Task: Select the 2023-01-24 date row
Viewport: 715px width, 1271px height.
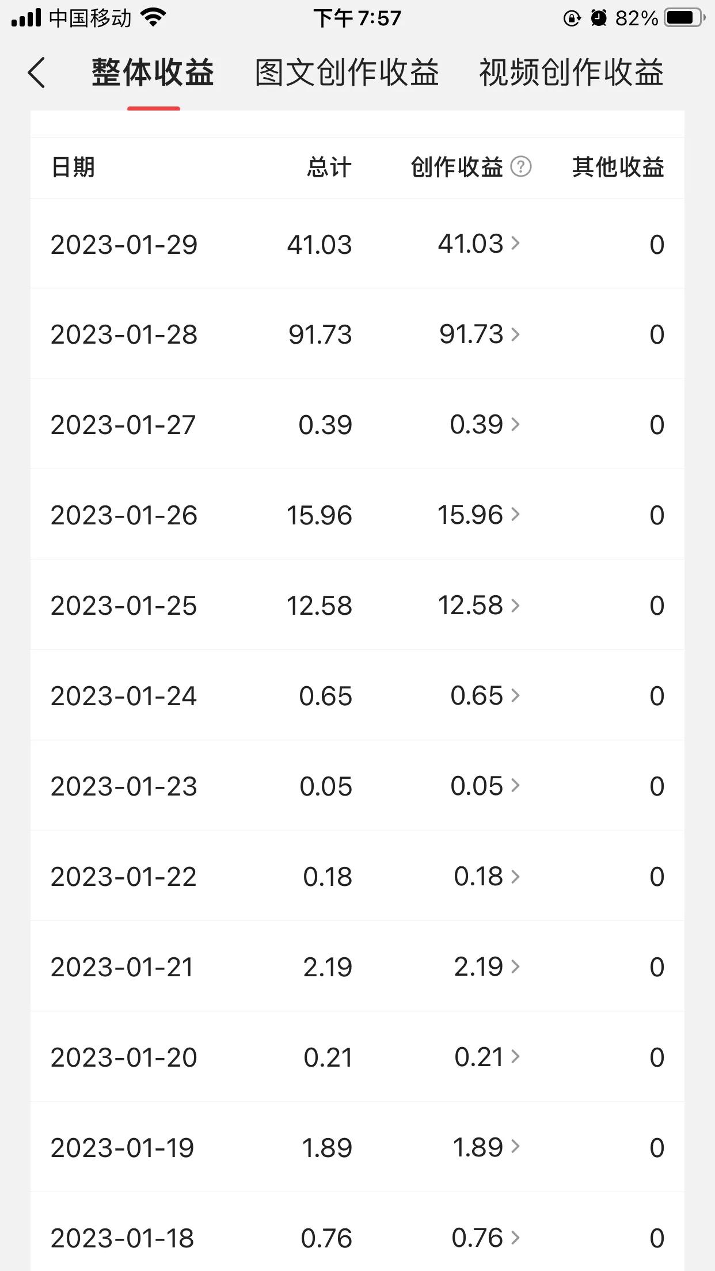Action: [357, 695]
